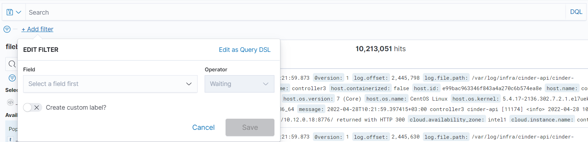Image resolution: width=588 pixels, height=142 pixels.
Task: Click the 10,213,051 hits count
Action: click(381, 49)
